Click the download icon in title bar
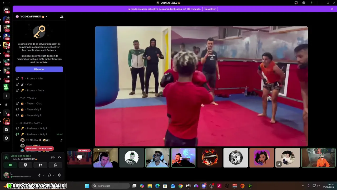This screenshot has height=190, width=337. (311, 3)
